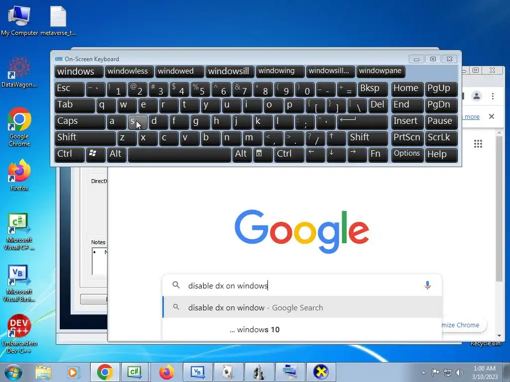Toggle the left Alt key on keyboard

(117, 154)
